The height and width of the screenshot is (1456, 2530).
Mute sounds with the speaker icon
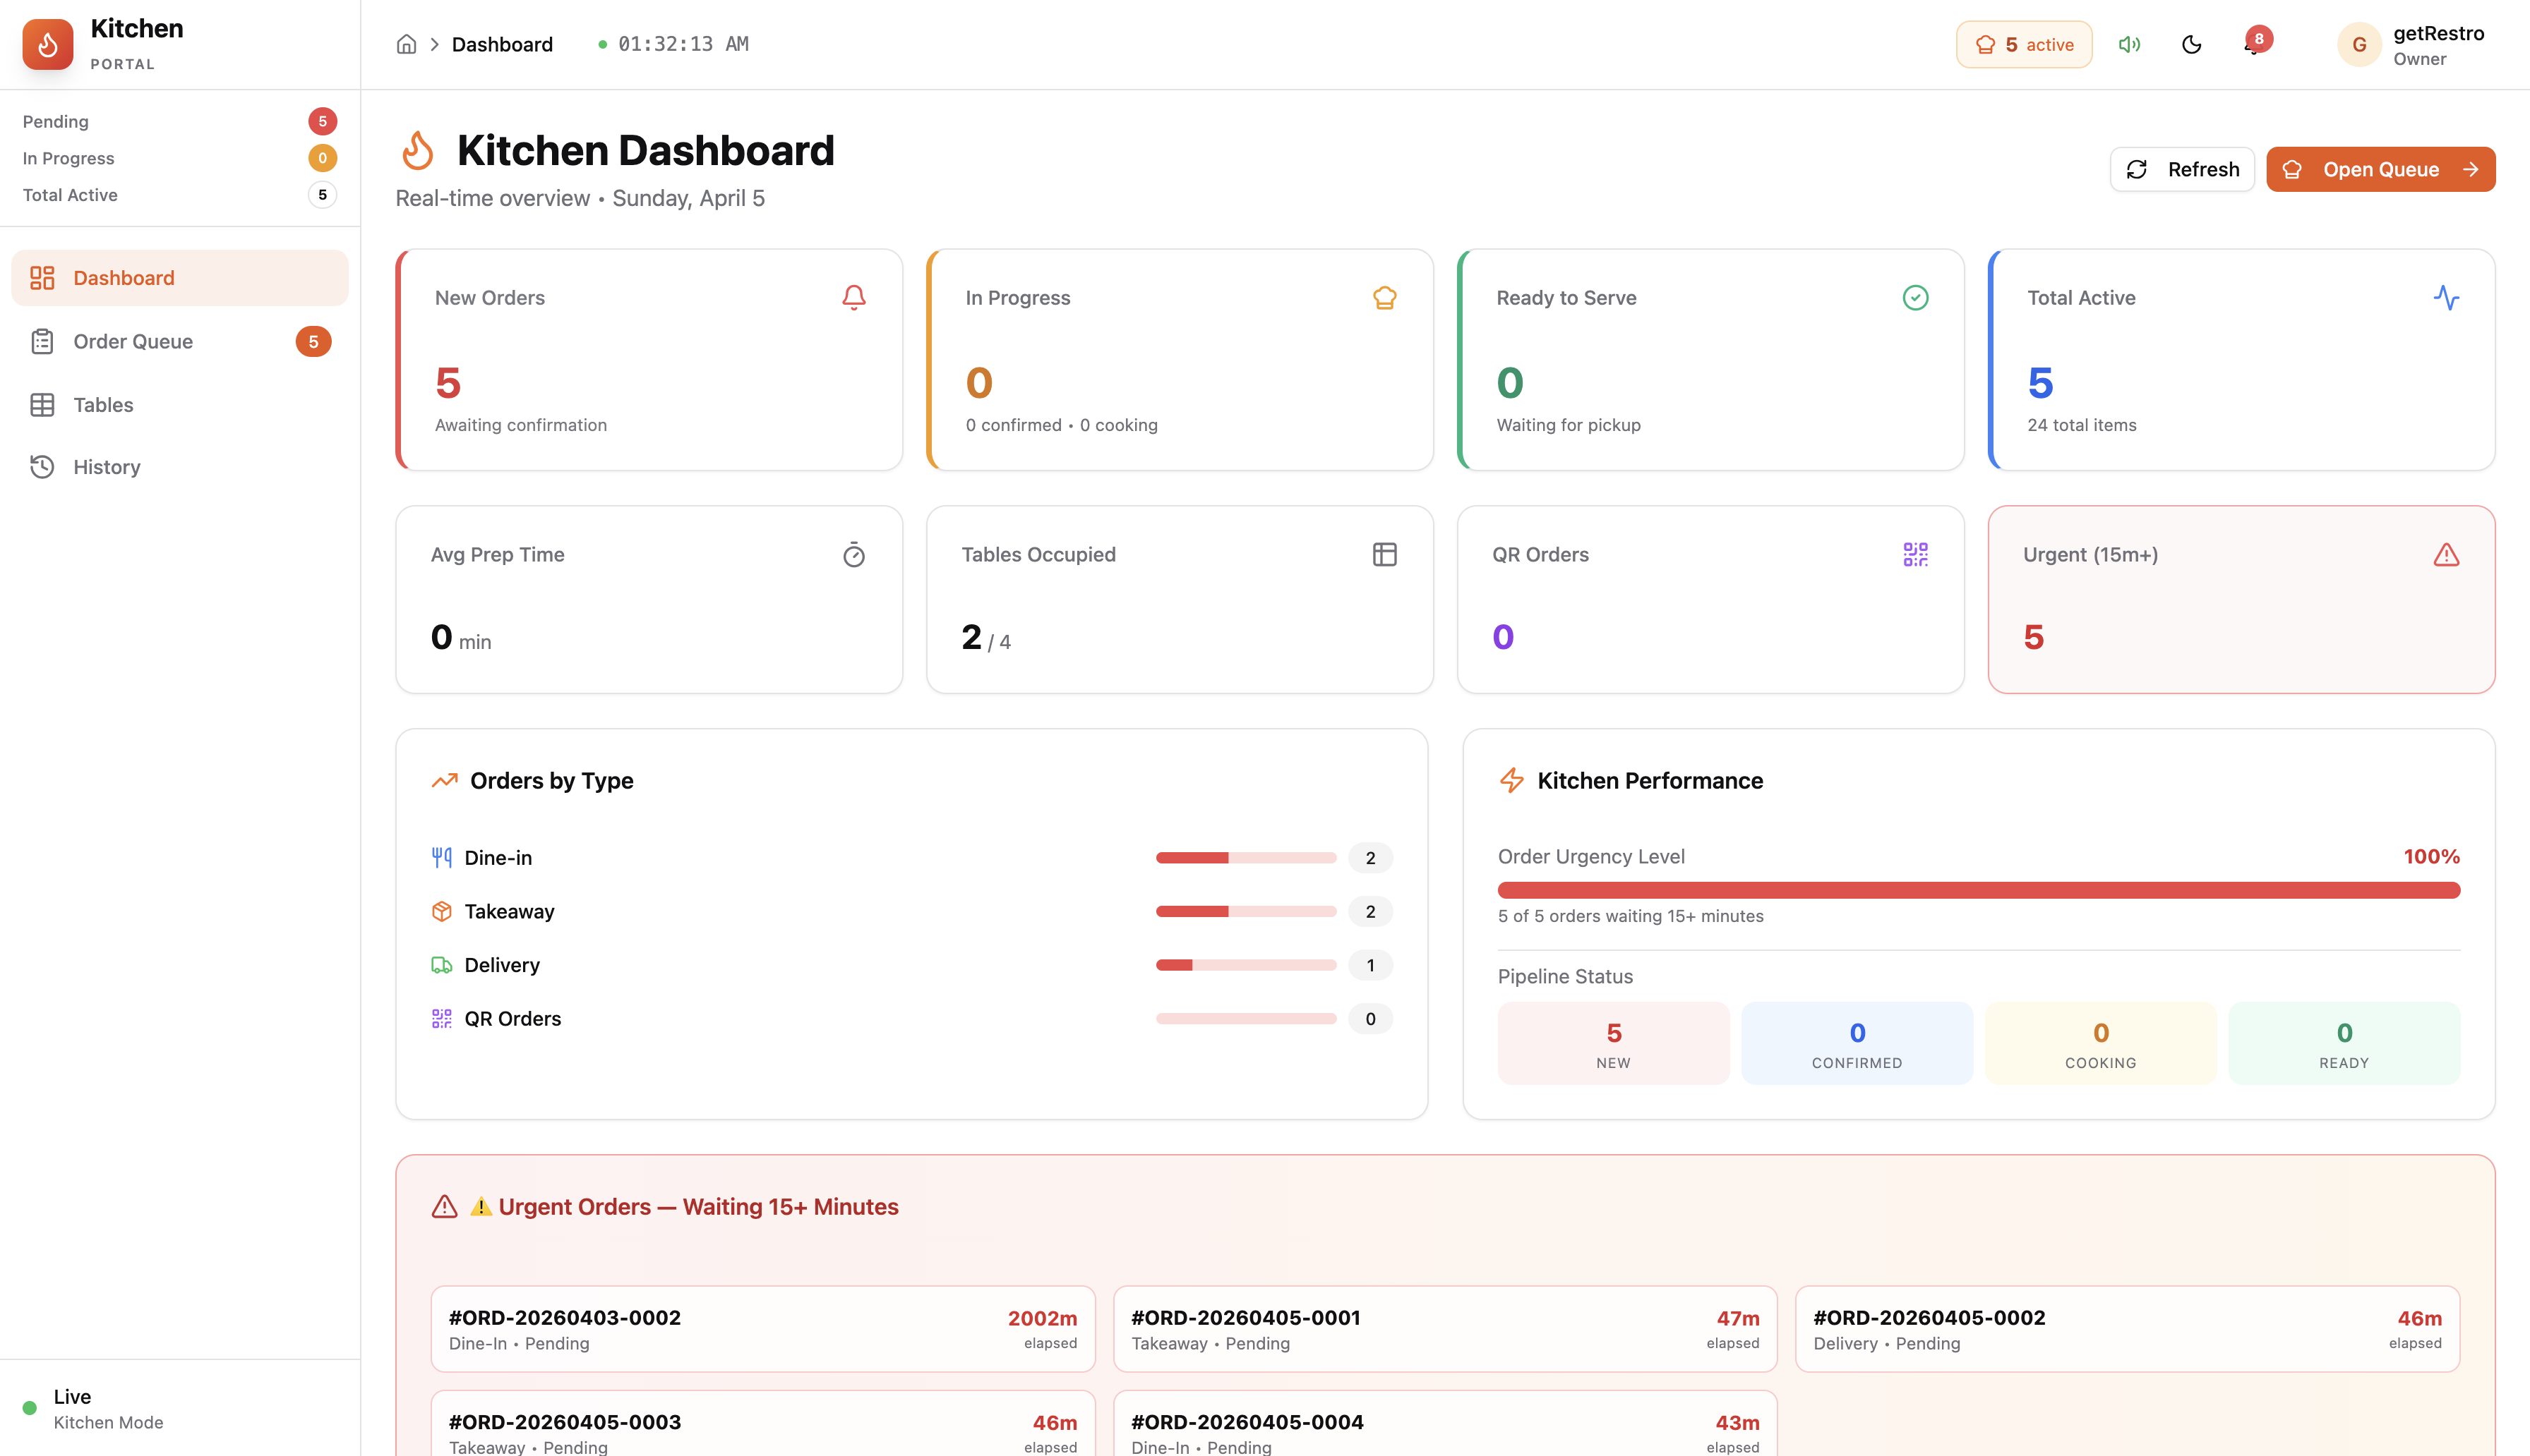pos(2129,44)
